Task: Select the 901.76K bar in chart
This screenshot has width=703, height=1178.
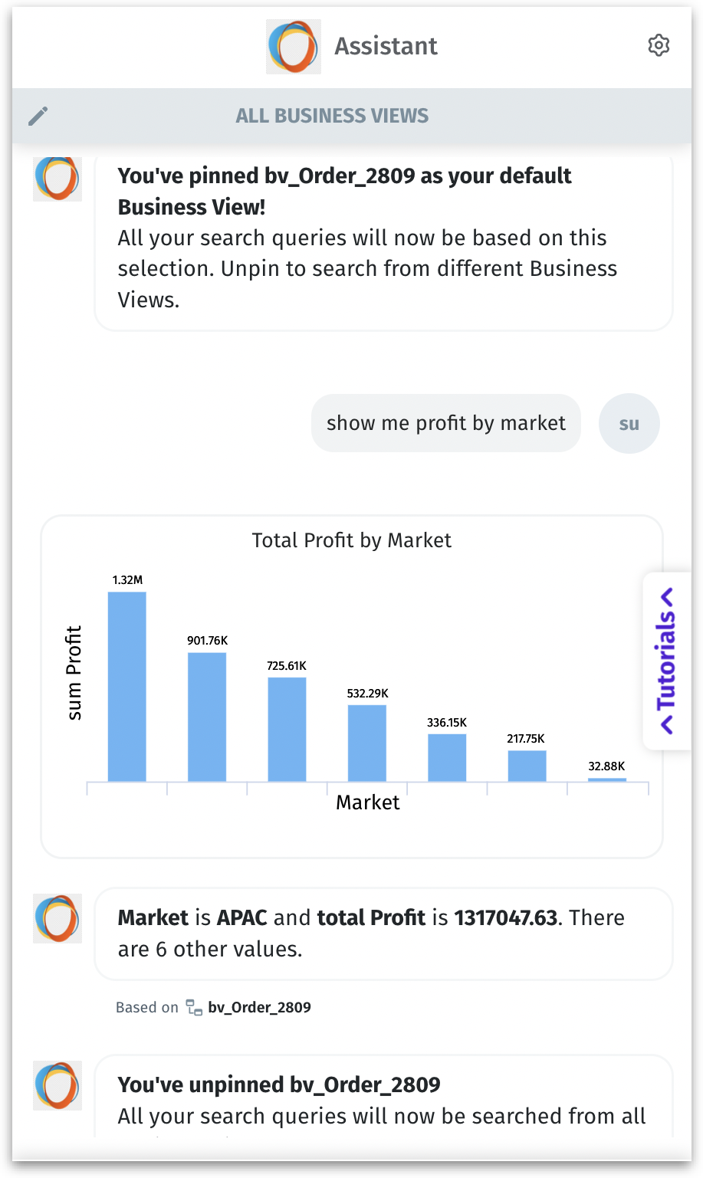Action: pyautogui.click(x=207, y=717)
